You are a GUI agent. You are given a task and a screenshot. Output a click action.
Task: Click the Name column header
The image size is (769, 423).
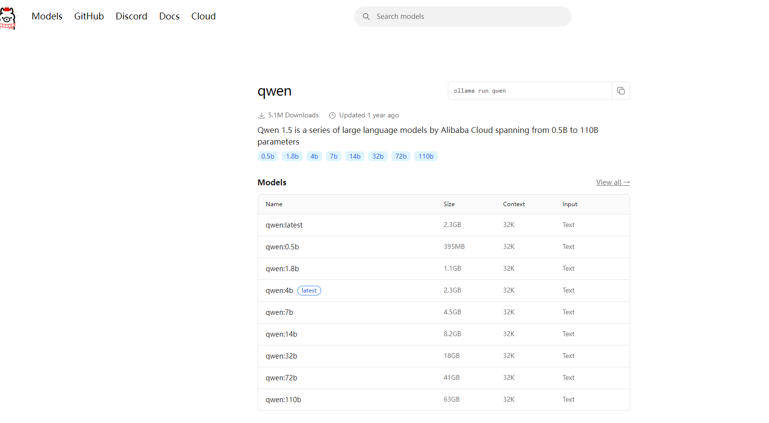tap(274, 204)
